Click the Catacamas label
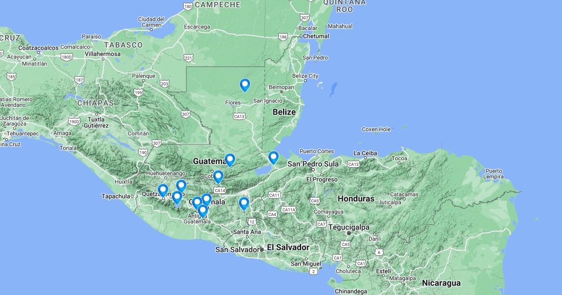This screenshot has height=295, width=562. point(404,194)
